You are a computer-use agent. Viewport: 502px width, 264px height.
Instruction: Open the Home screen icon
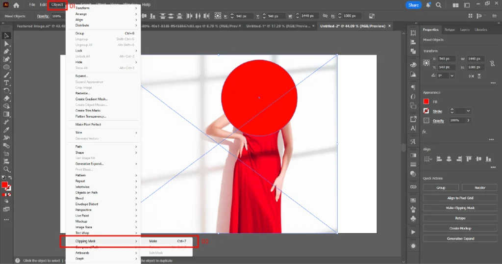click(16, 5)
